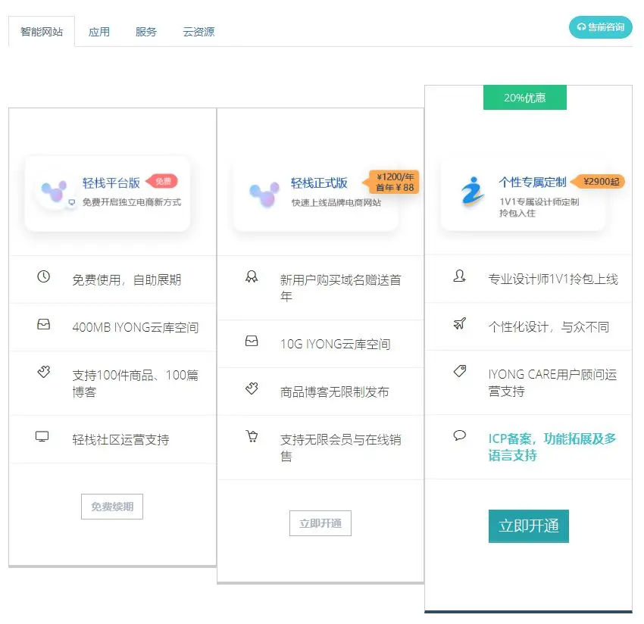644x624 pixels.
Task: Click the ribbon award icon beside 新用户购买域名赠送首年
Action: pyautogui.click(x=252, y=277)
